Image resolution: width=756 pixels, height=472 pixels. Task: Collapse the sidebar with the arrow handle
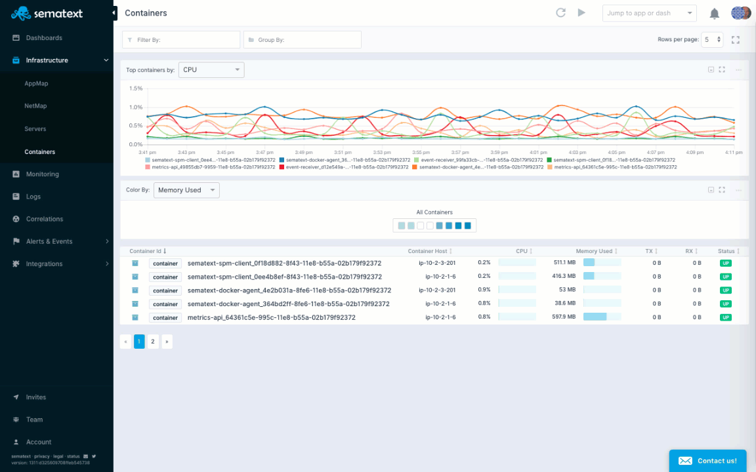pos(114,13)
